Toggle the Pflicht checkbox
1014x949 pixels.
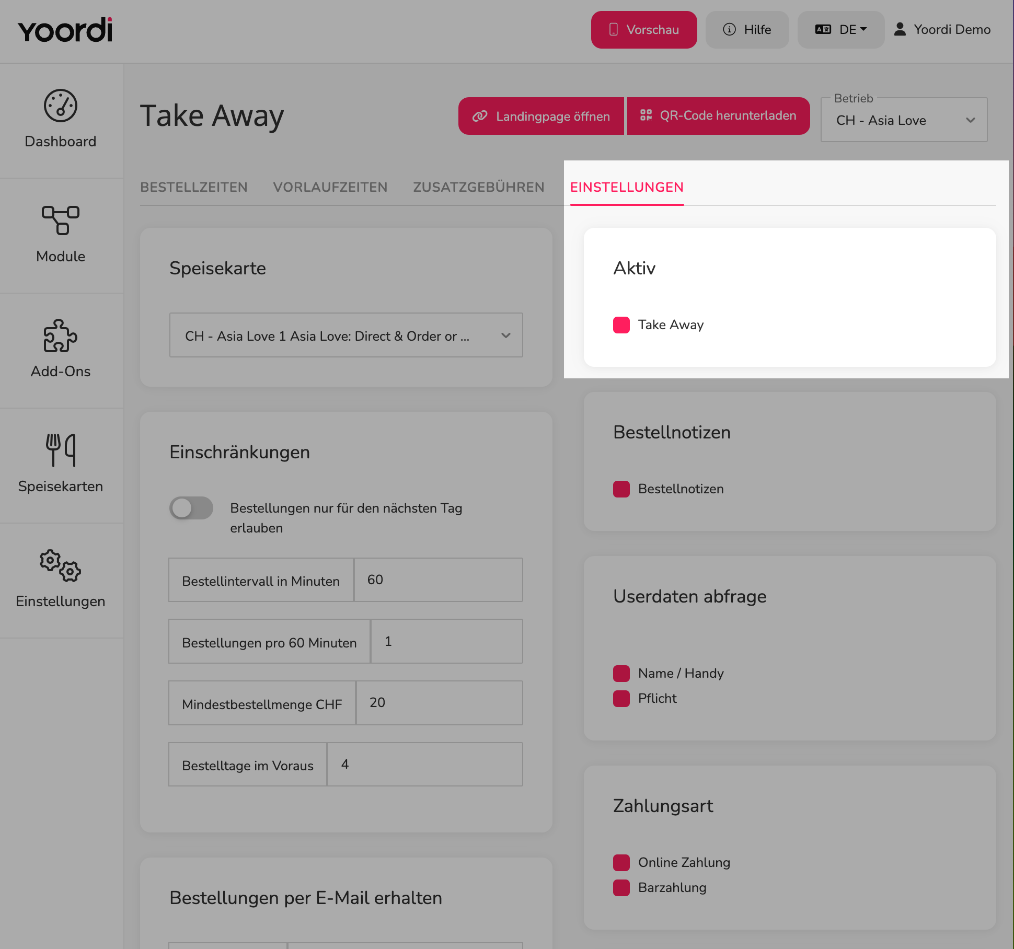coord(621,698)
